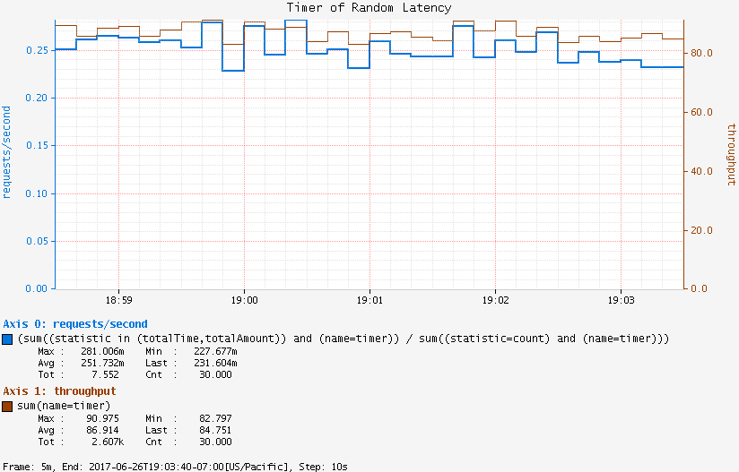Click the chart title Timer of Random Latency

point(369,7)
